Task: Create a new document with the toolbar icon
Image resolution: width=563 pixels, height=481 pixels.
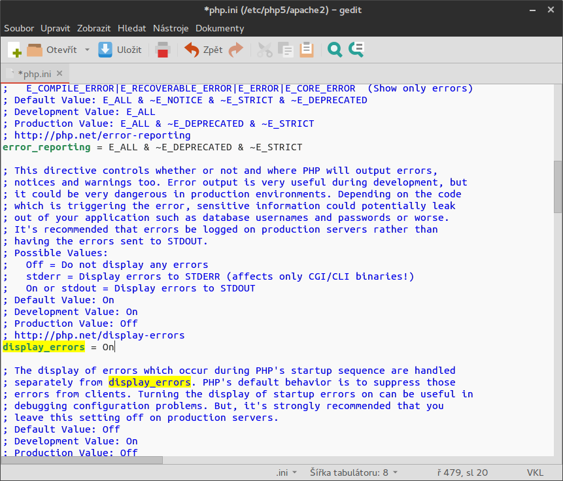Action: 14,50
